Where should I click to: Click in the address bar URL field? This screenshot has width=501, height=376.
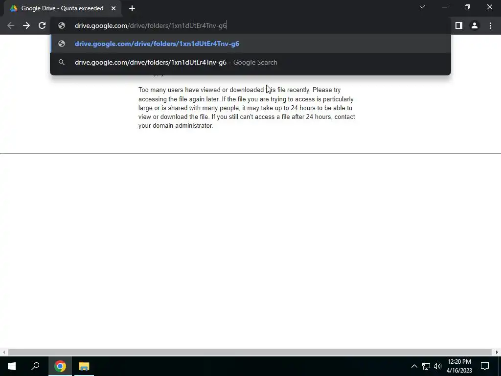tap(250, 25)
